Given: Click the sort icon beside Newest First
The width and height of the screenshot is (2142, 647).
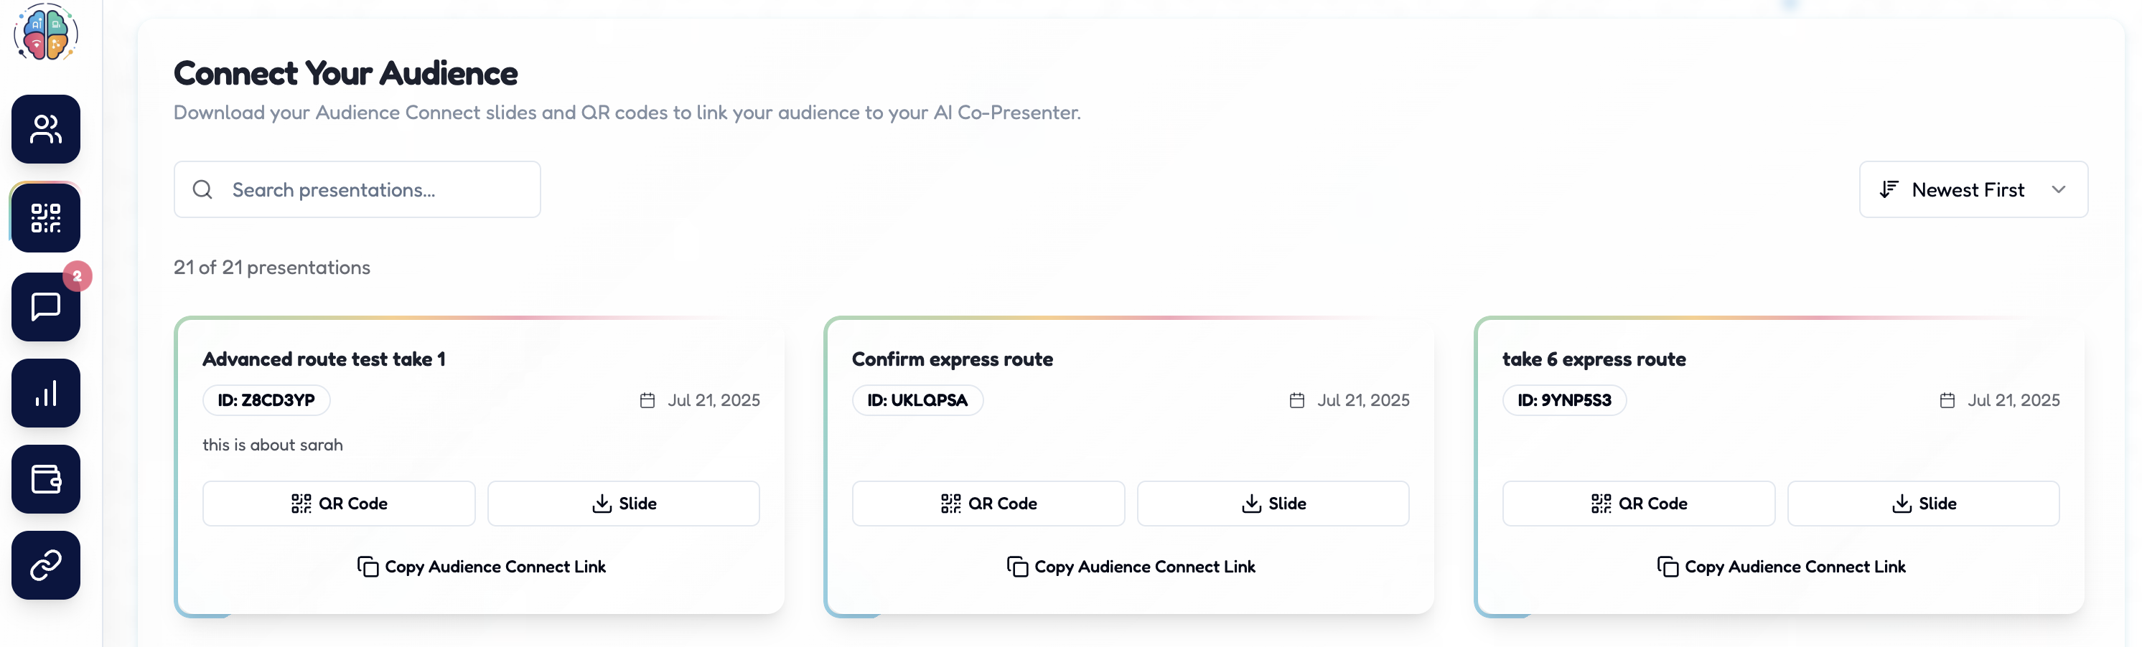Looking at the screenshot, I should point(1889,189).
